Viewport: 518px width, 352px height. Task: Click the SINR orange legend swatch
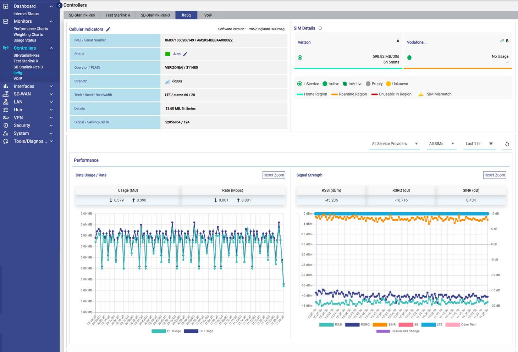(x=380, y=325)
